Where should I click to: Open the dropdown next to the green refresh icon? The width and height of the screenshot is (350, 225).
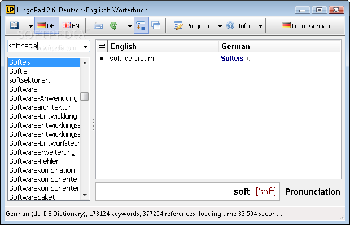click(130, 26)
